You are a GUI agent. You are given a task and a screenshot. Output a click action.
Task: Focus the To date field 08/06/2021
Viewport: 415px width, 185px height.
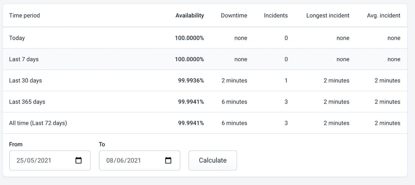click(x=123, y=161)
